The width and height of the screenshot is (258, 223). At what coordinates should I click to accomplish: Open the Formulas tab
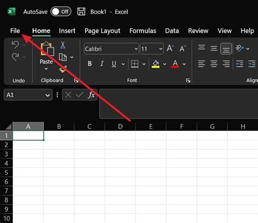[143, 31]
